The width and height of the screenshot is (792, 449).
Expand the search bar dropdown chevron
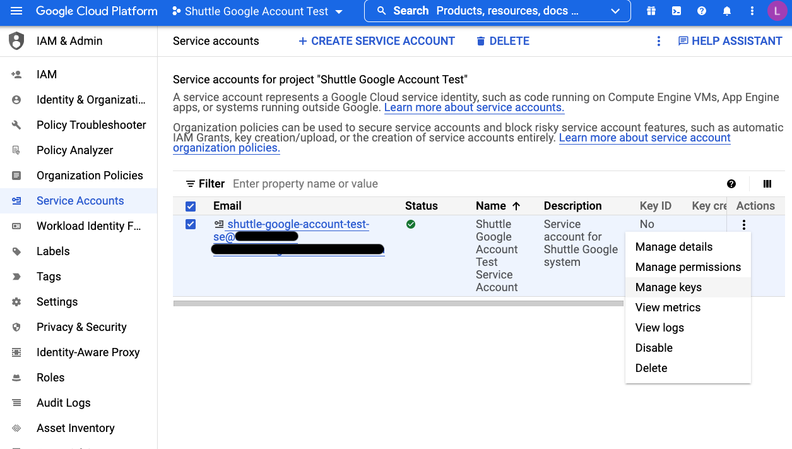(x=615, y=11)
